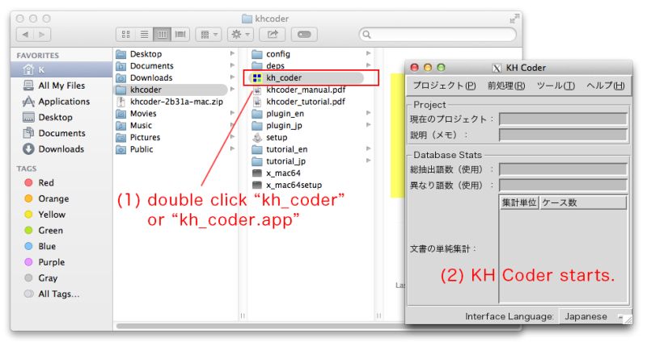Expand the config folder arrow
The width and height of the screenshot is (647, 342).
pyautogui.click(x=369, y=53)
